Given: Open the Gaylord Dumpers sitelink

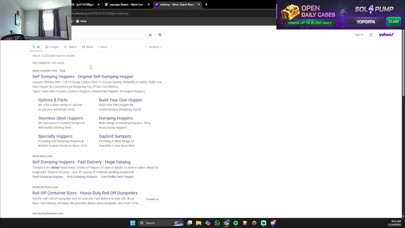Looking at the screenshot, I should (x=115, y=136).
